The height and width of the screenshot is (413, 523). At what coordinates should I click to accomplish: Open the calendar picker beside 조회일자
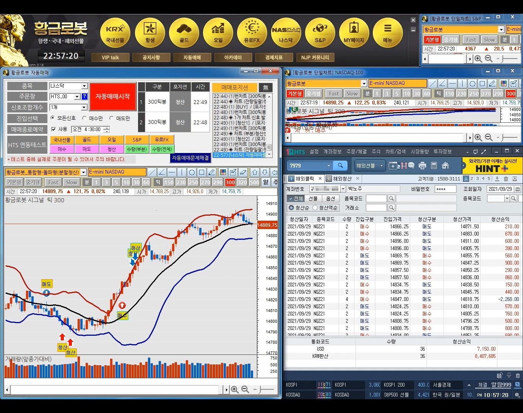(518, 189)
